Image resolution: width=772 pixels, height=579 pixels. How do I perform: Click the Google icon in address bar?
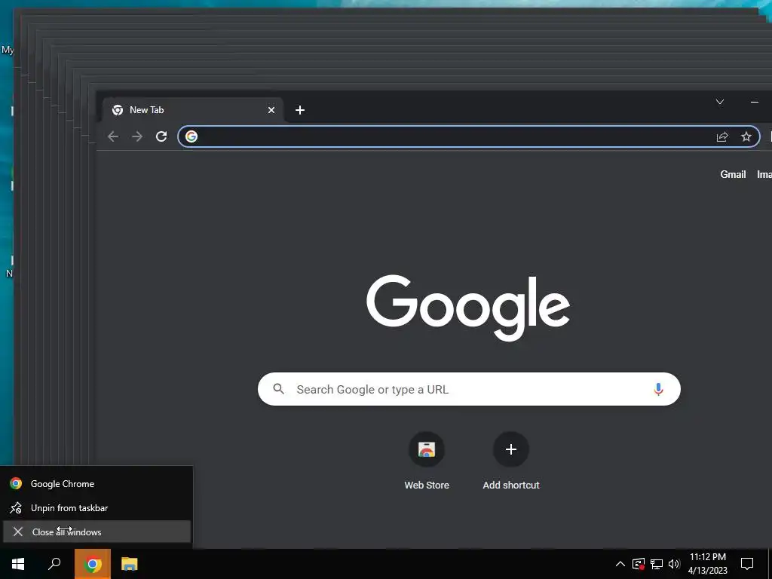[191, 136]
